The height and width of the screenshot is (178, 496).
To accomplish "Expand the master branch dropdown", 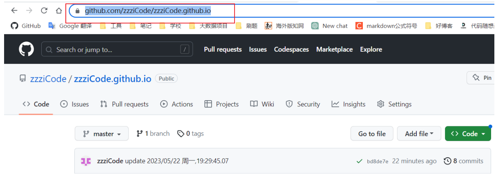I will (x=102, y=134).
